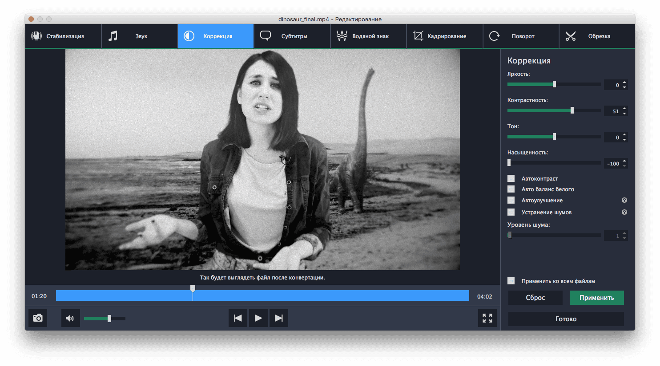Open help for Устранение шумов option
Image resolution: width=660 pixels, height=366 pixels.
pos(624,212)
